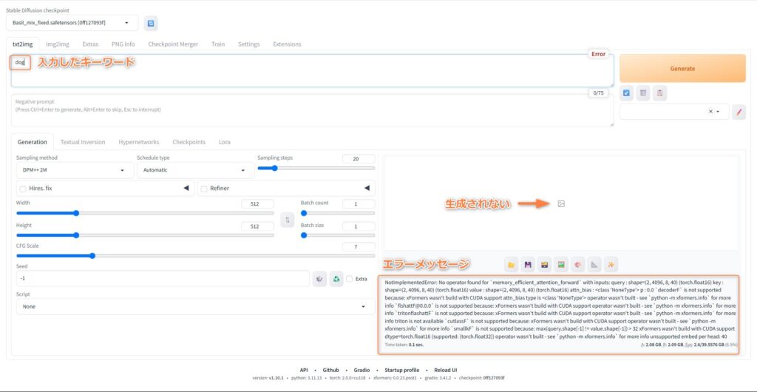Click the swap width and height button

(288, 220)
